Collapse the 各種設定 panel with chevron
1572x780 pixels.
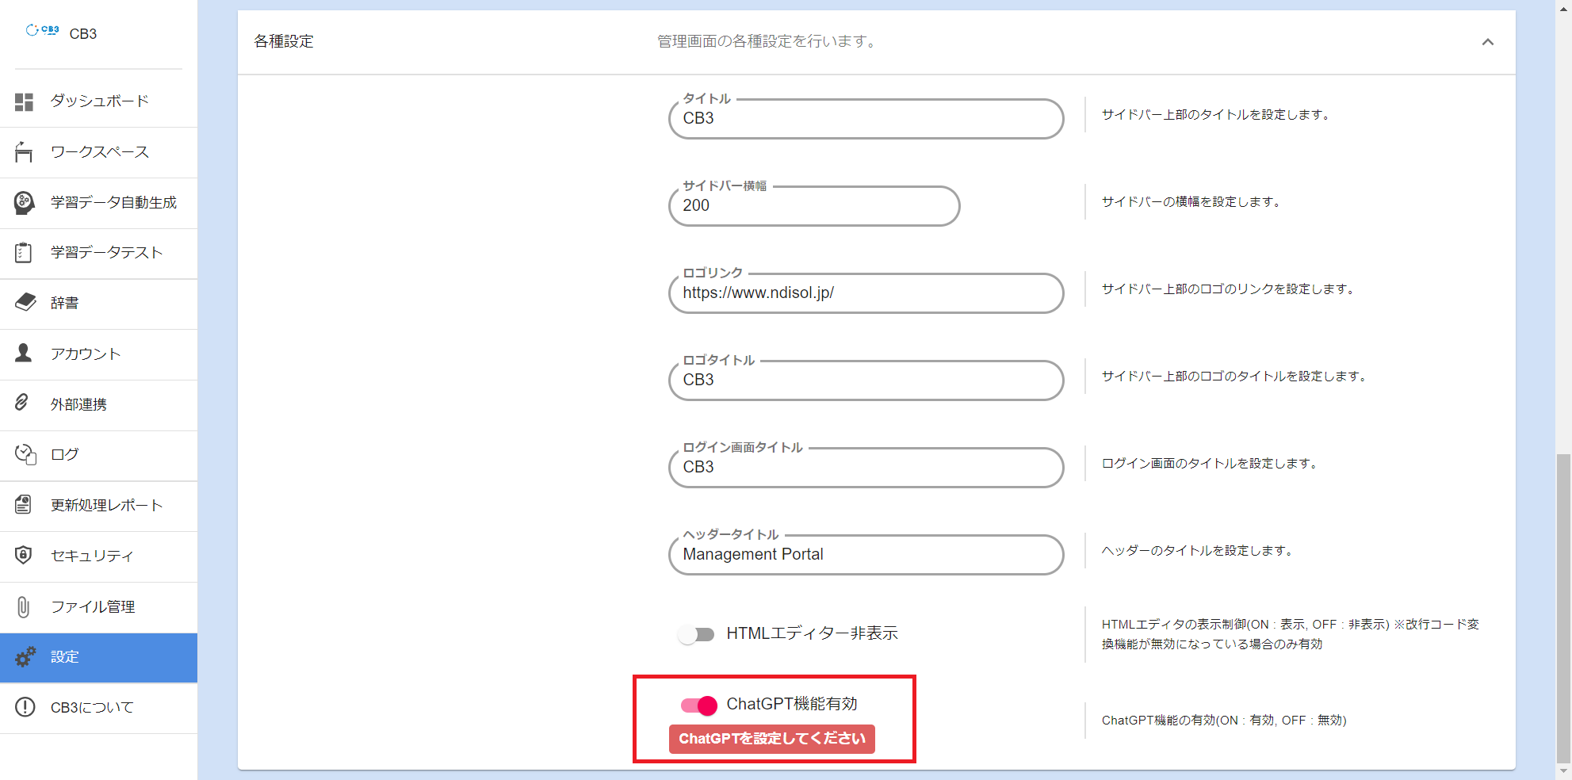[1487, 42]
